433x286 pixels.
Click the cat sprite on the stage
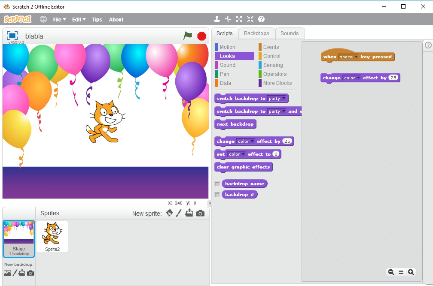(x=105, y=121)
